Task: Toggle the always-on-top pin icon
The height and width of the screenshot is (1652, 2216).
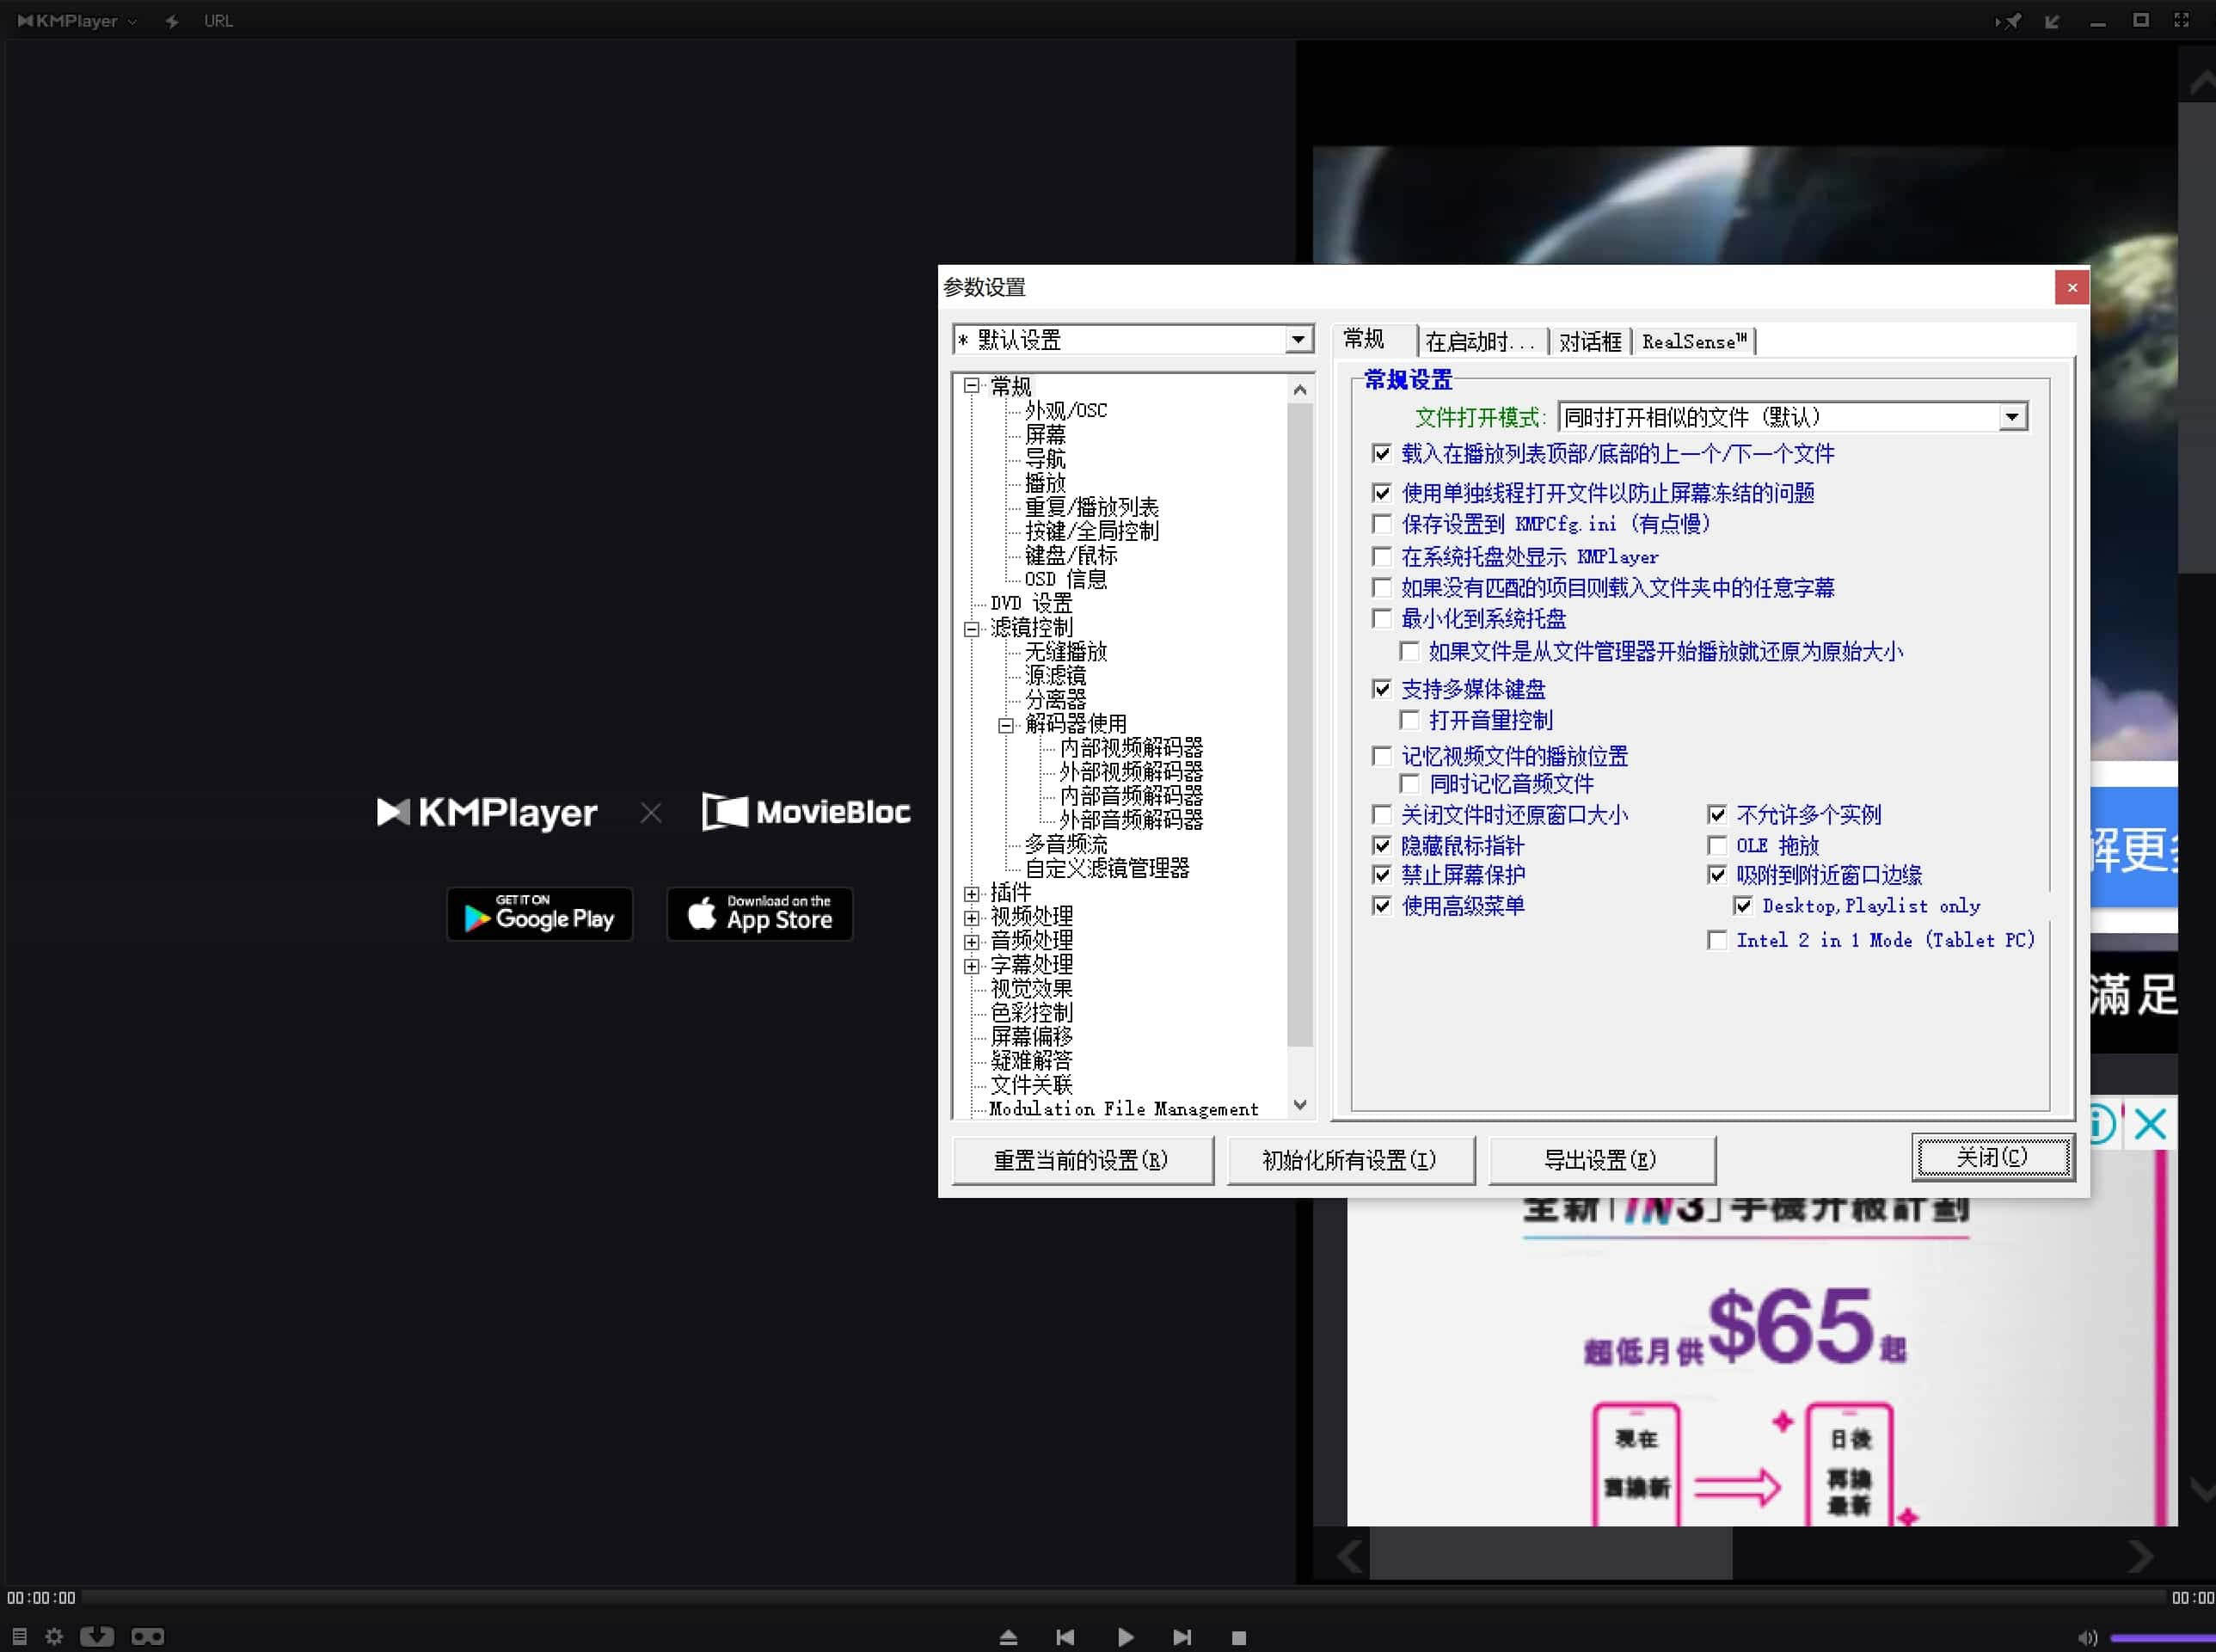Action: point(2008,21)
